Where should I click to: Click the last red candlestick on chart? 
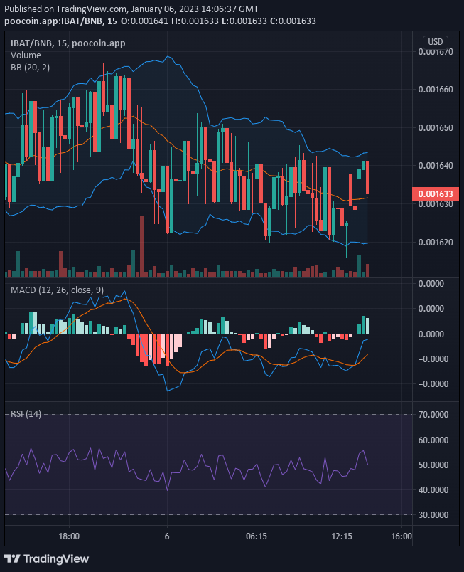pos(368,178)
